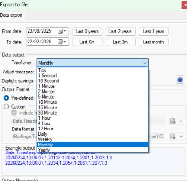
Task: Set range with Last month button
Action: [154, 42]
